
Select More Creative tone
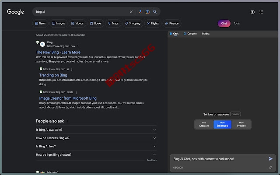204,124
